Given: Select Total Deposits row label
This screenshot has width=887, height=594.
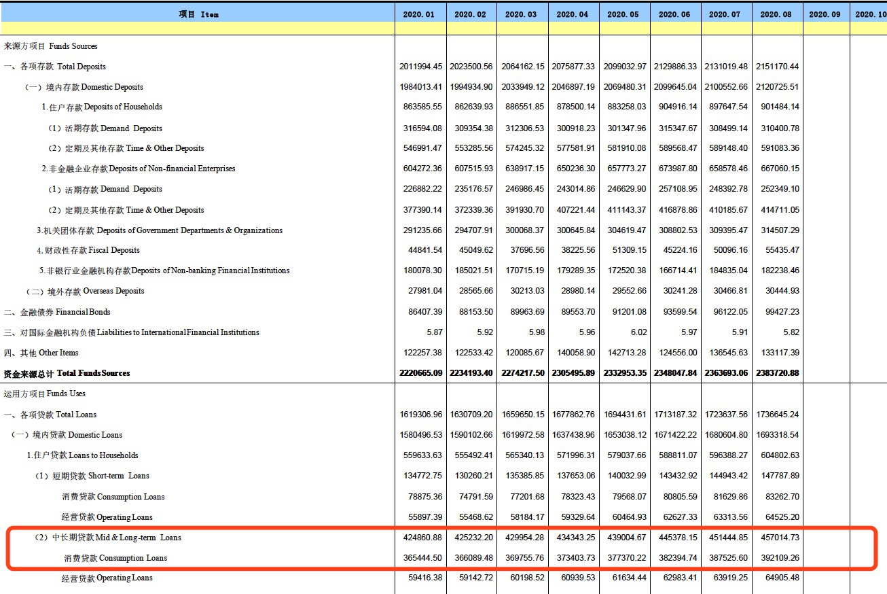Looking at the screenshot, I should tap(55, 67).
